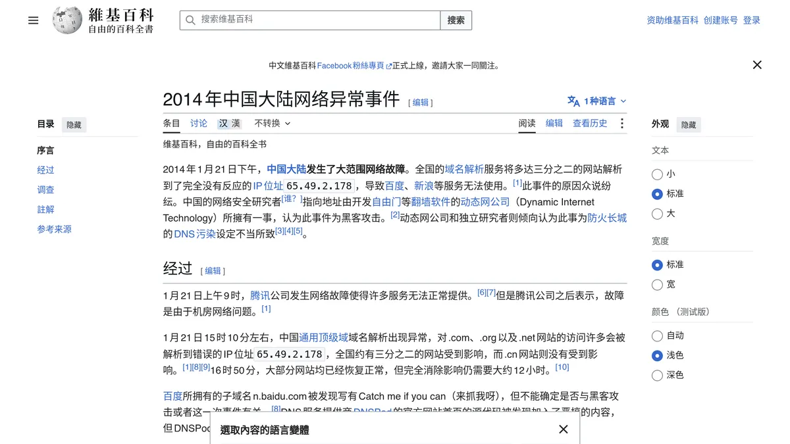Screen dimensions: 790x444
Task: Open the 域名解析 link
Action: pyautogui.click(x=464, y=169)
